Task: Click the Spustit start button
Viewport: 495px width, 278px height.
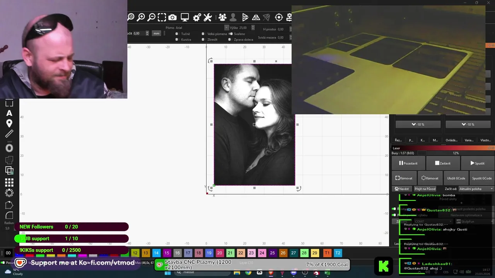Action: (478, 163)
